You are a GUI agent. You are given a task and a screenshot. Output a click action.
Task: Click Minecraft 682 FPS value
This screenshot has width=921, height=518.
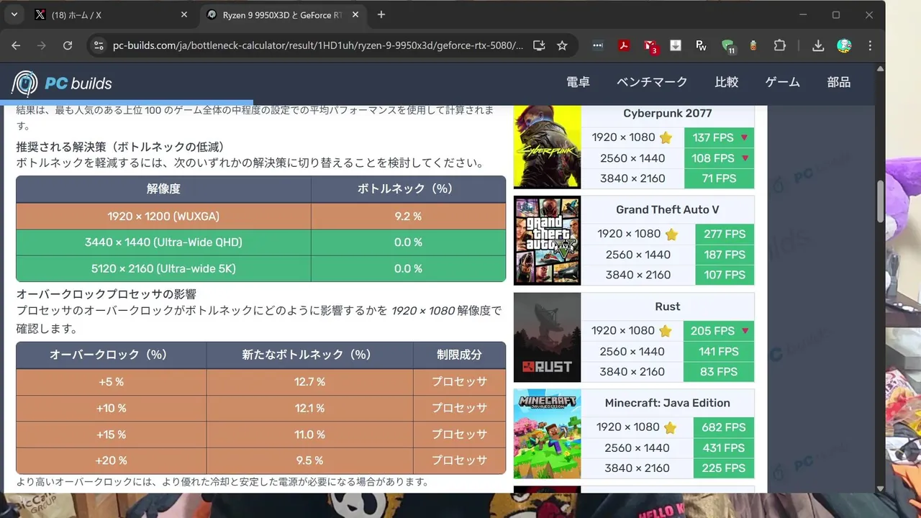coord(724,427)
